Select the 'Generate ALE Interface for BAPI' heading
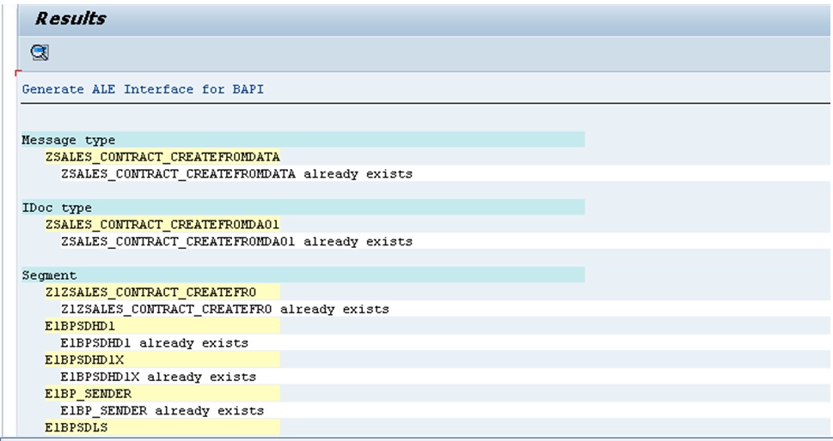The height and width of the screenshot is (441, 833). pos(143,89)
